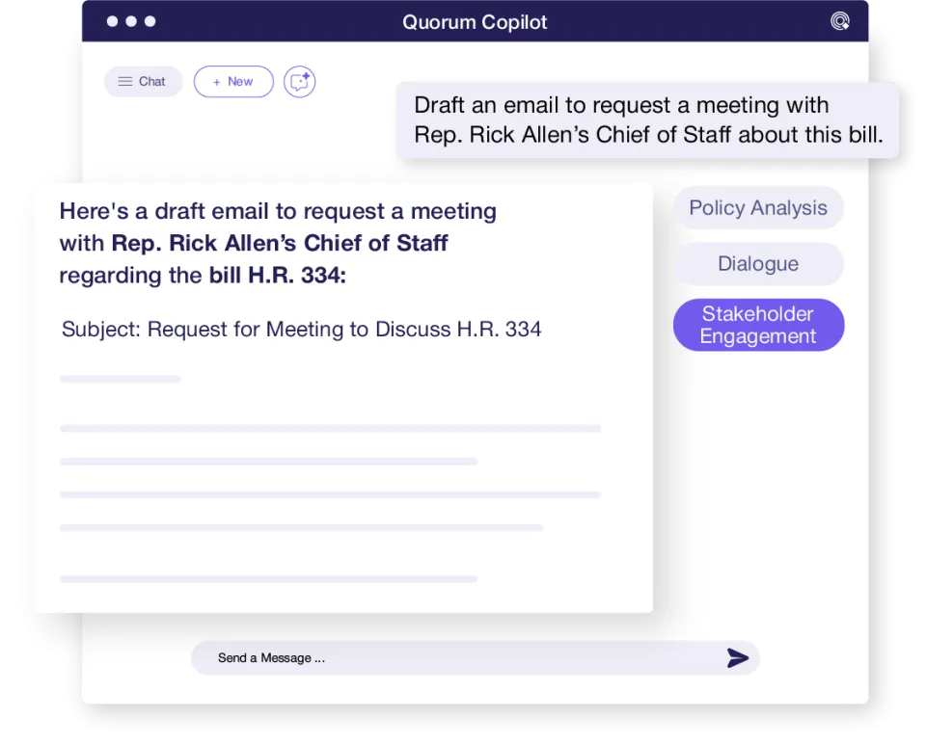Click the Send a Message input field
926x745 pixels.
click(475, 657)
